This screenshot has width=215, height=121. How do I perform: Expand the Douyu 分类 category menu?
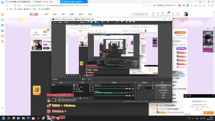(63, 14)
